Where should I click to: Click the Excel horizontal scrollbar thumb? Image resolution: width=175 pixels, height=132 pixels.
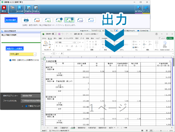click(x=126, y=128)
